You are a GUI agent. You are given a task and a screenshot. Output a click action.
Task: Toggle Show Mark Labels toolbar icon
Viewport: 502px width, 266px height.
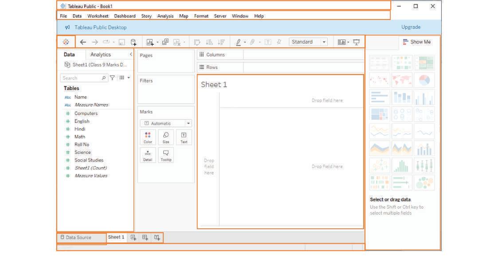click(268, 42)
